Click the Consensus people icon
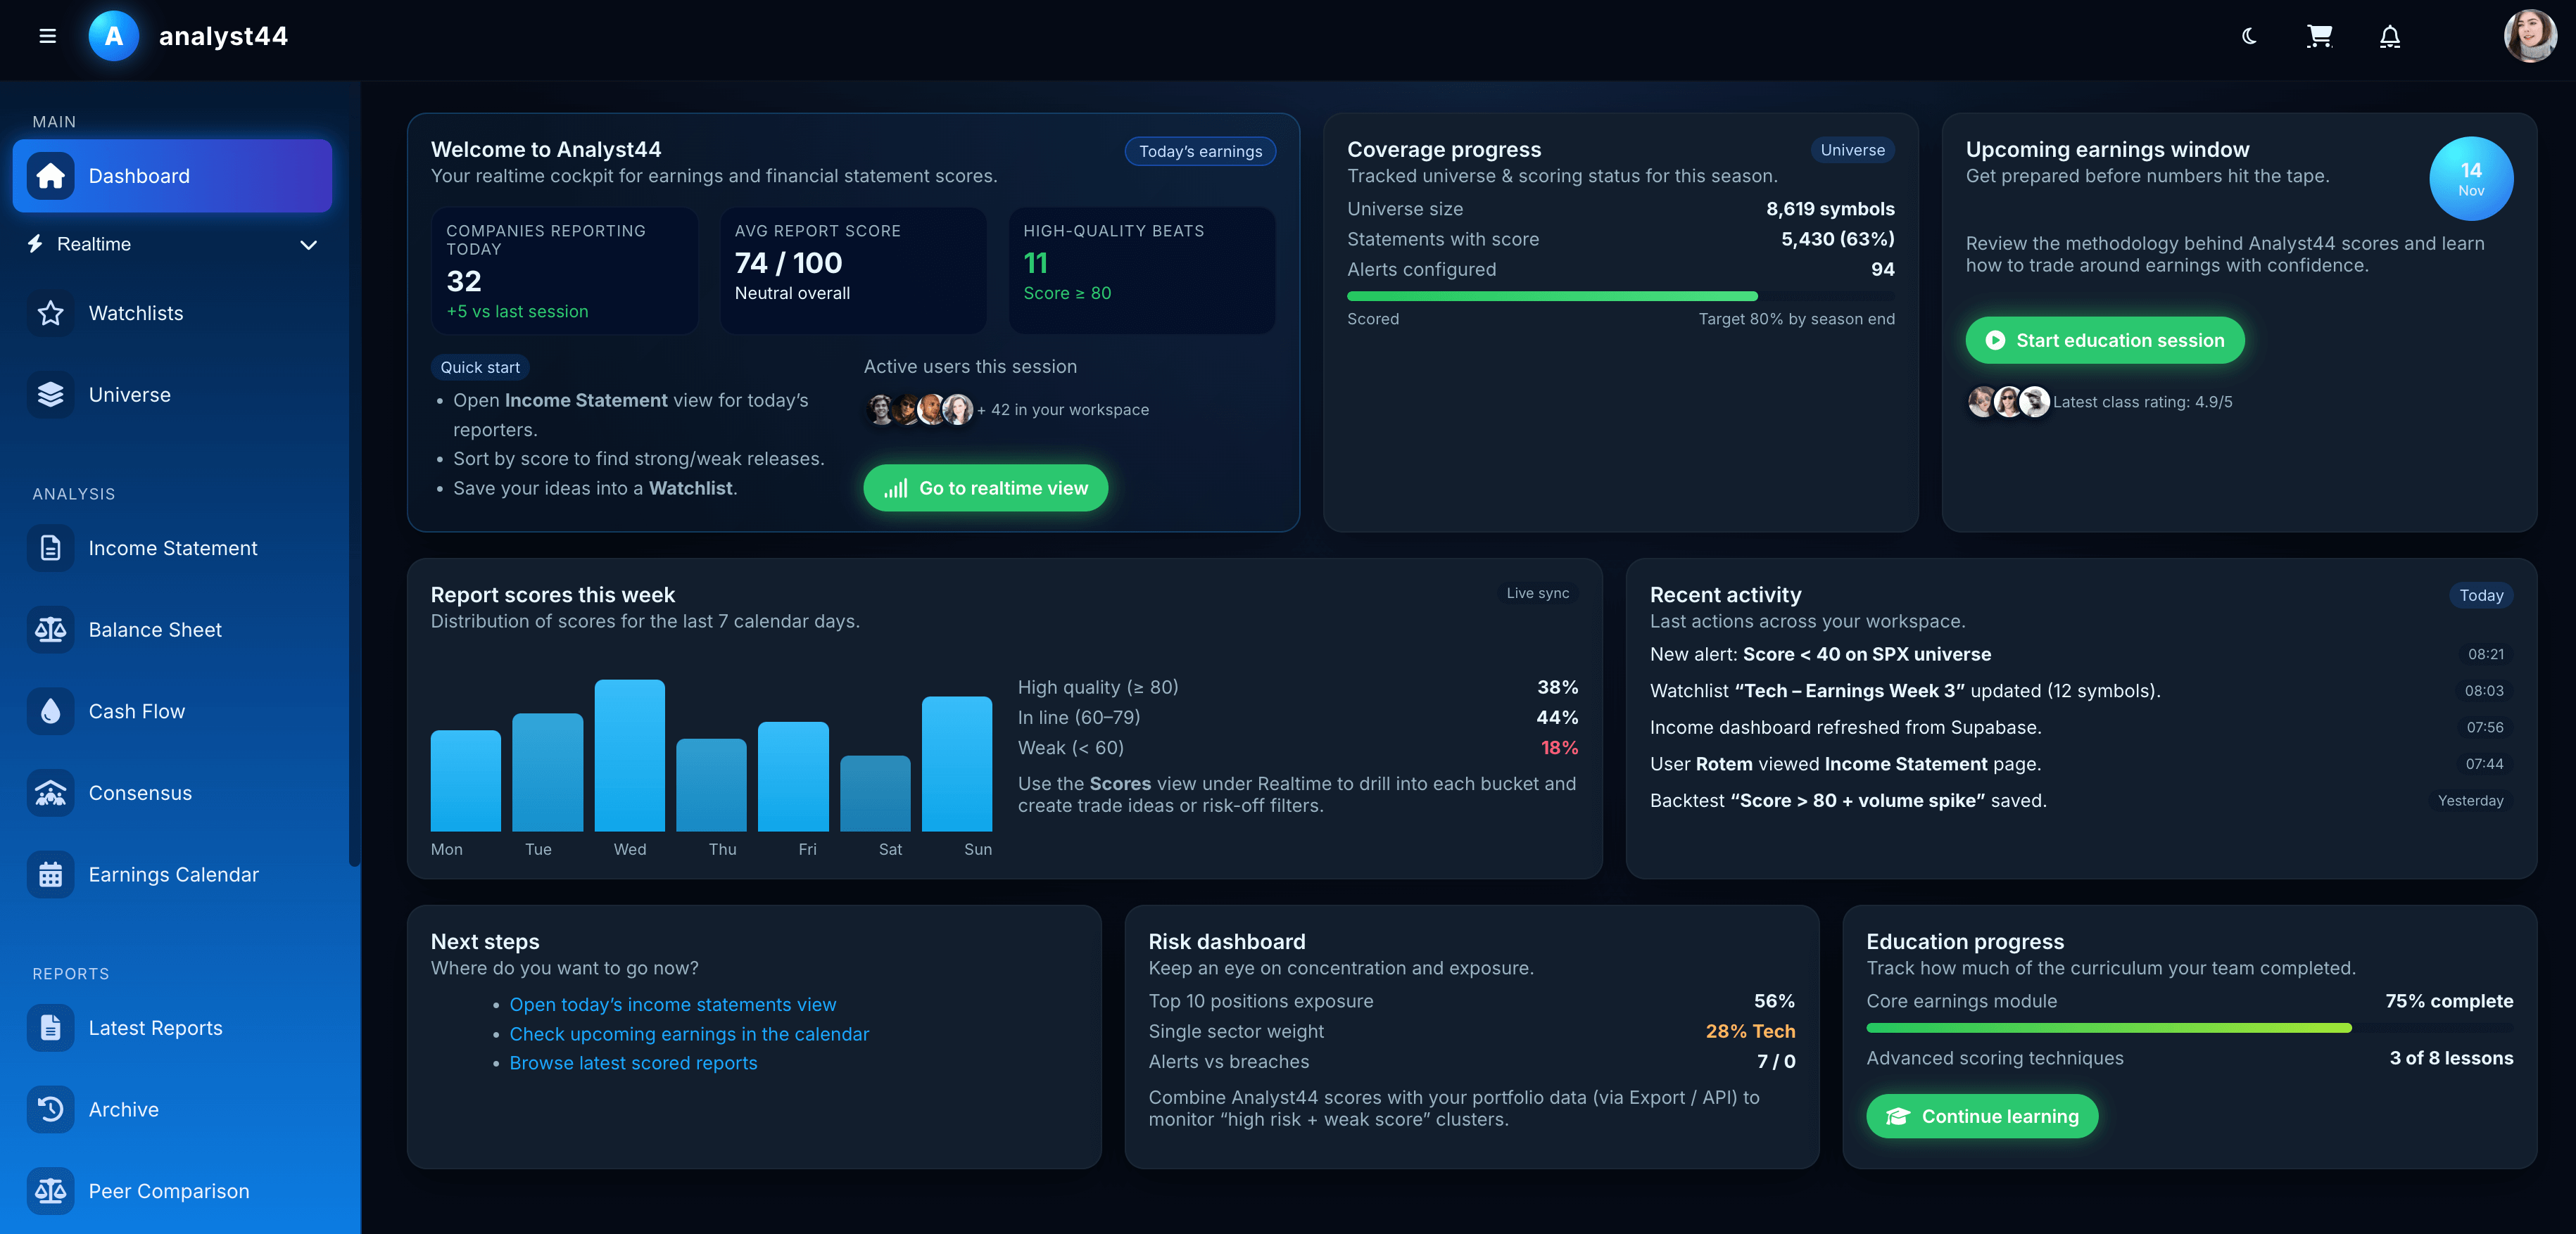 tap(50, 792)
